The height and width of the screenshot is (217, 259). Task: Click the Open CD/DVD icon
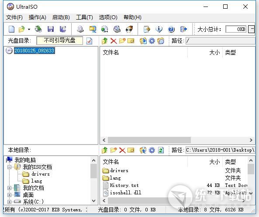[38, 29]
